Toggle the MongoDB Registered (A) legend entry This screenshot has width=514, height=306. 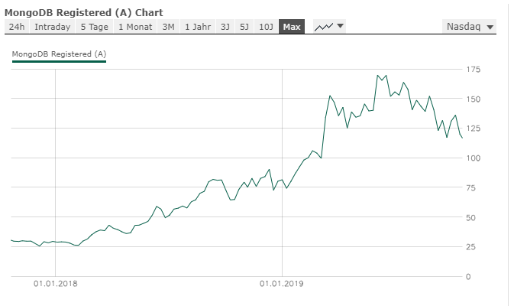[x=58, y=54]
